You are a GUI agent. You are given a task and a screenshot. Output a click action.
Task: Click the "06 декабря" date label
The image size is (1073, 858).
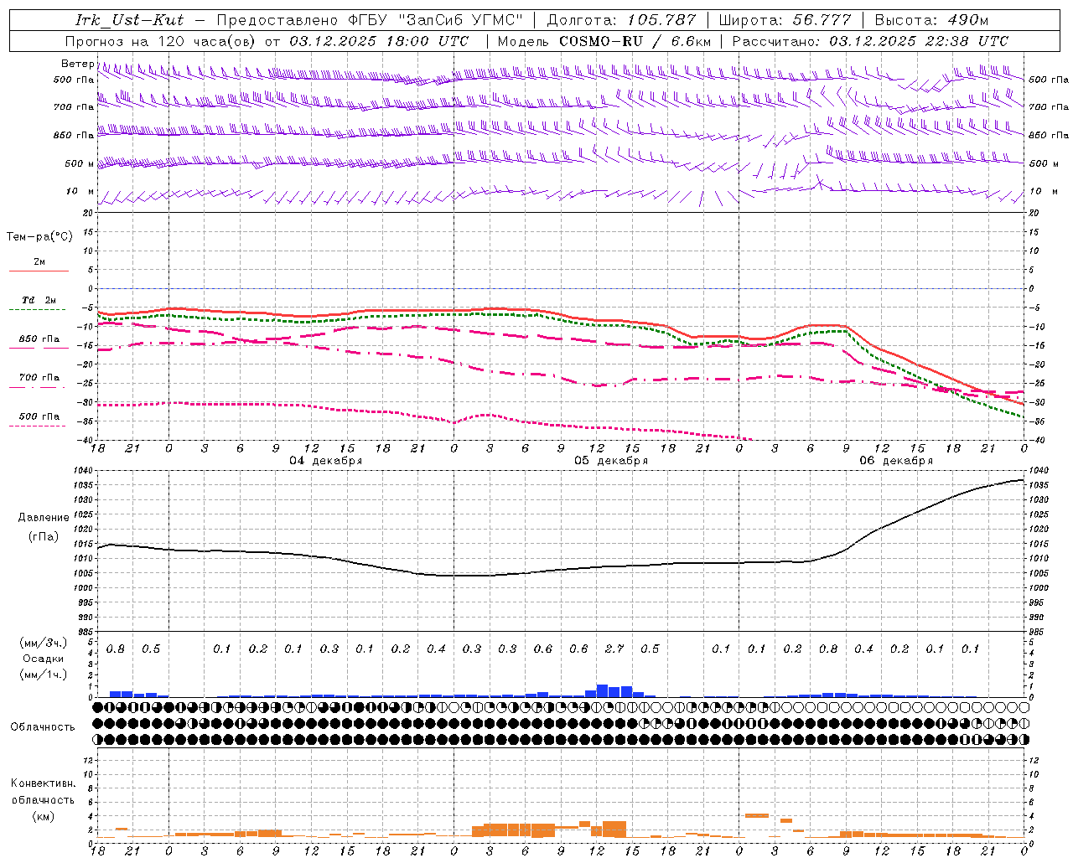[896, 461]
